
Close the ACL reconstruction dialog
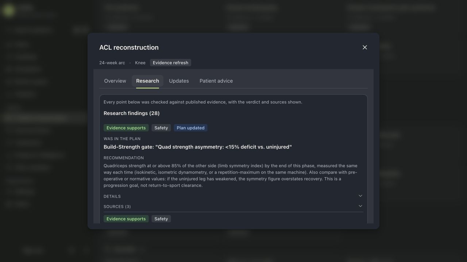[x=364, y=47]
